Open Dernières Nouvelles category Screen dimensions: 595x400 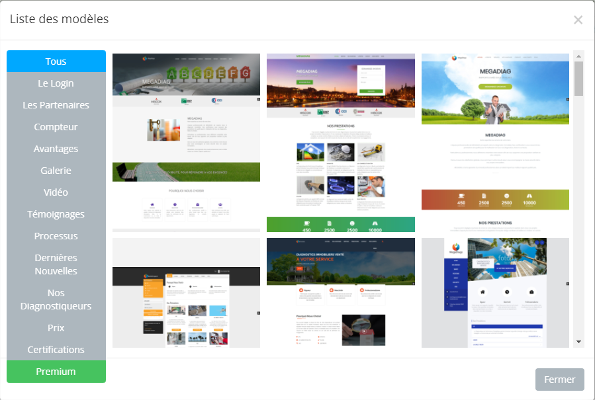56,264
